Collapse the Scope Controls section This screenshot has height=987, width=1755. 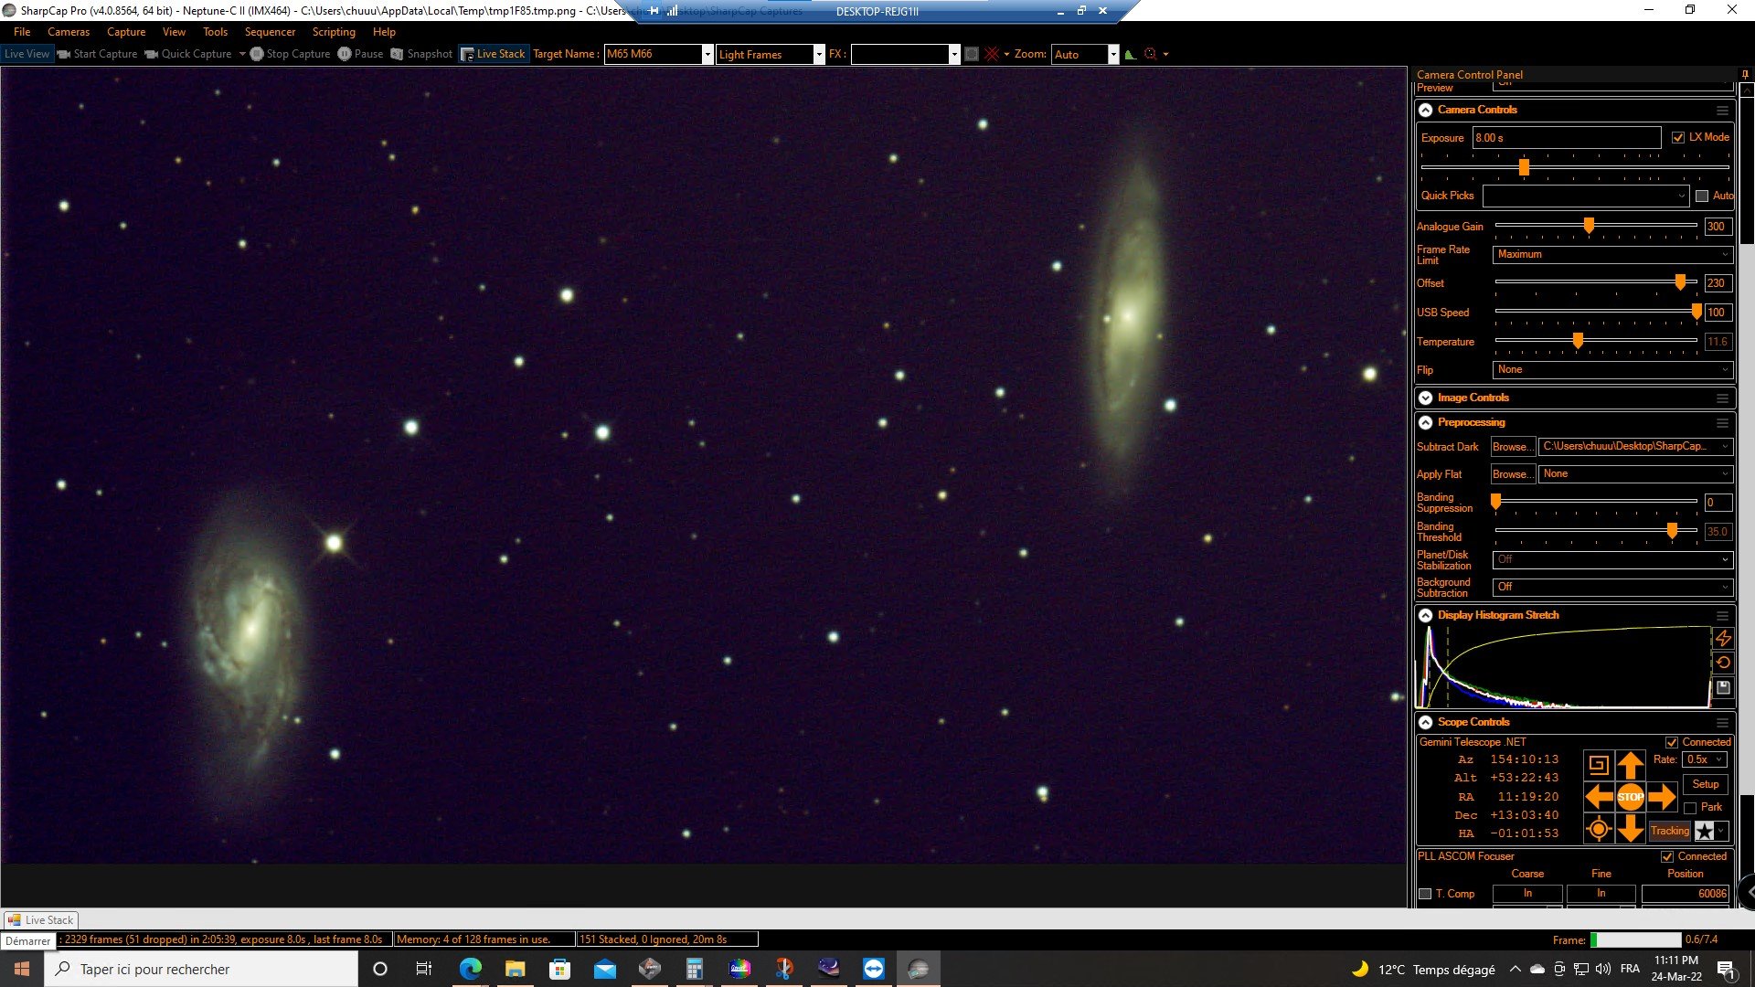pos(1426,722)
